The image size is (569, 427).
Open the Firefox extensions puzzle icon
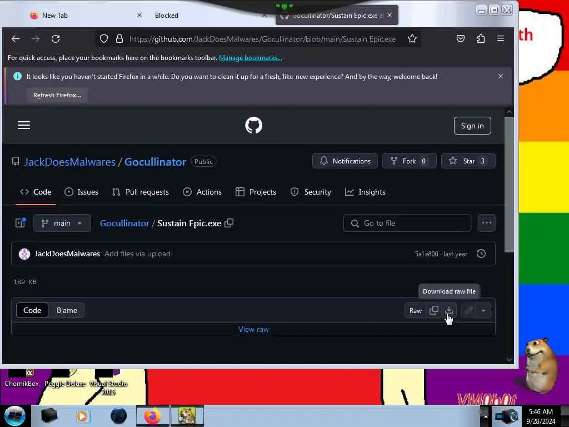point(481,38)
